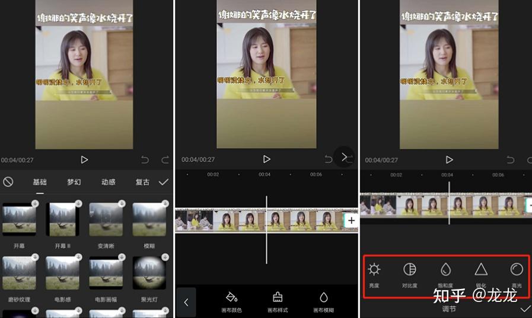Image resolution: width=532 pixels, height=318 pixels.
Task: Select the 对比度 contrast adjustment
Action: pos(409,275)
